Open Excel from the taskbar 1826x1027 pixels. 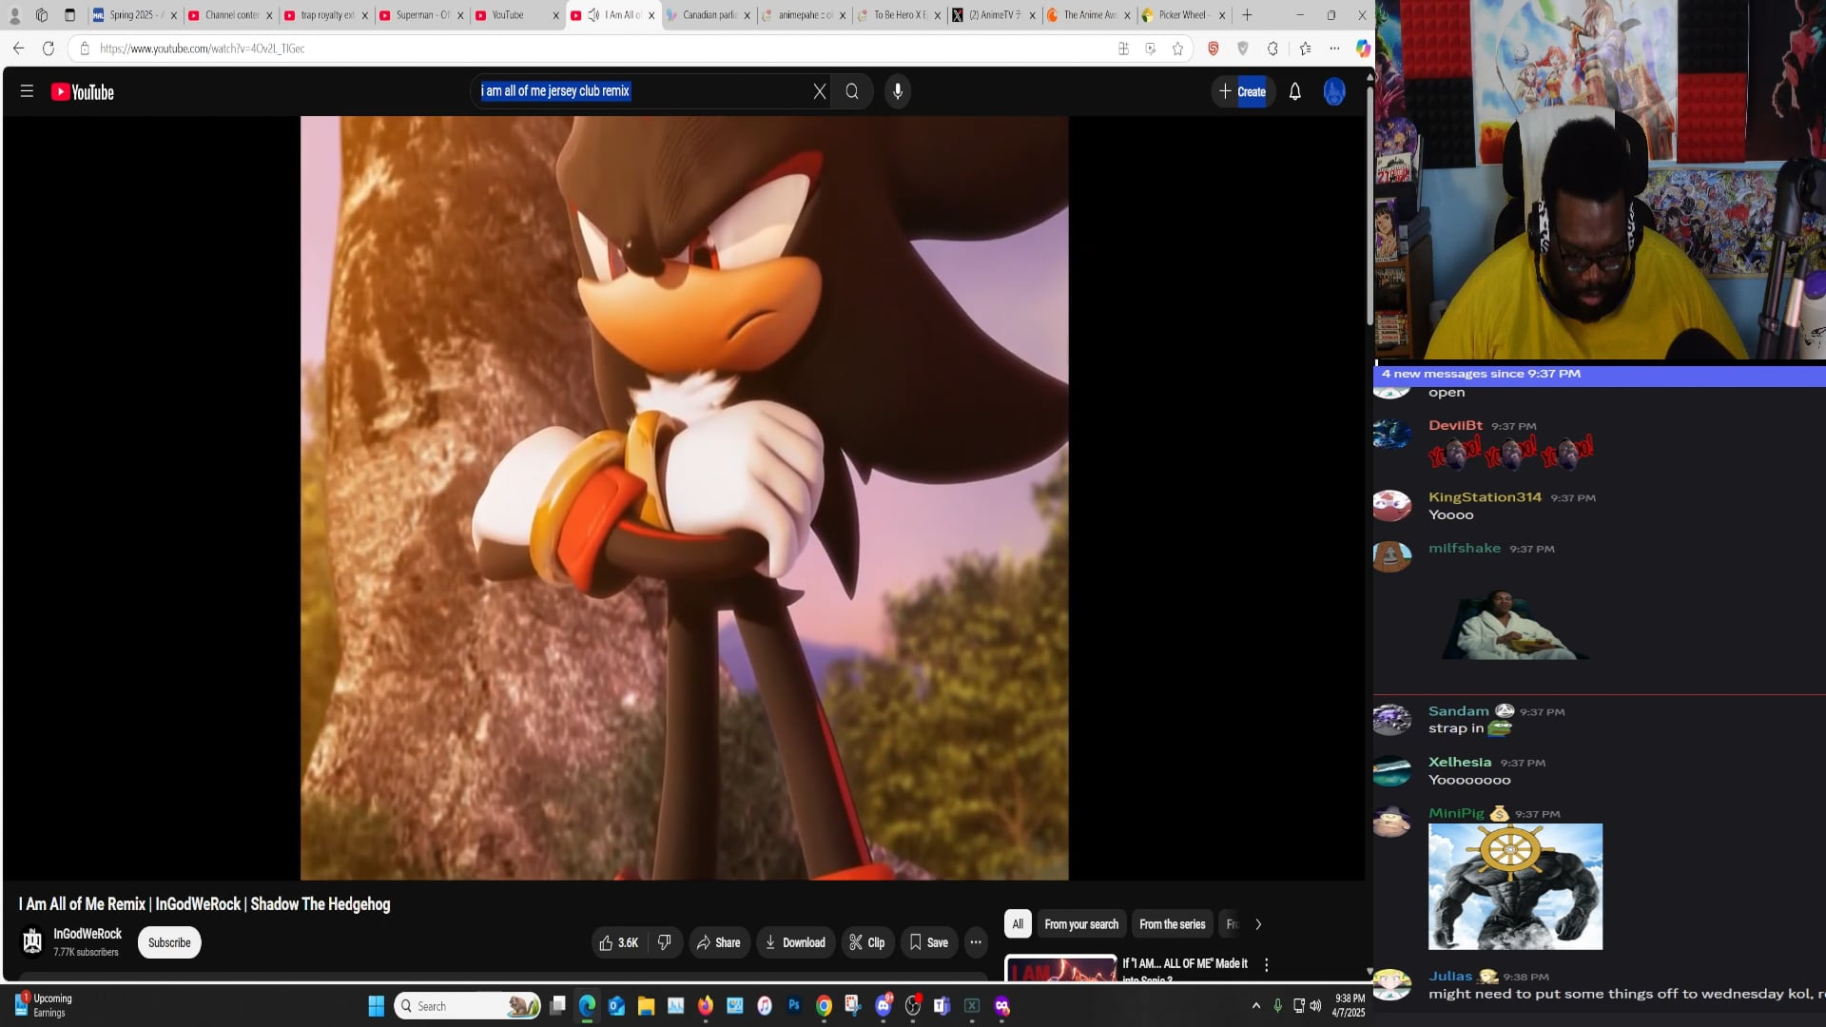click(972, 1005)
